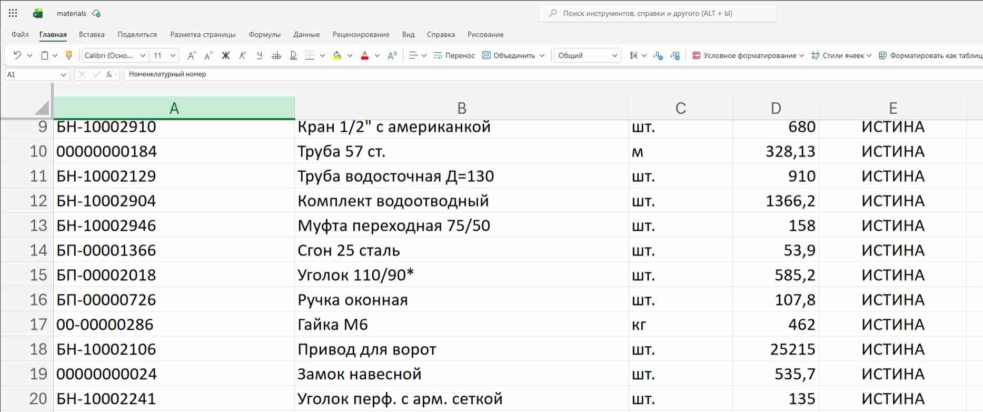Viewport: 983px width, 412px height.
Task: Click the materials file name
Action: pos(72,13)
